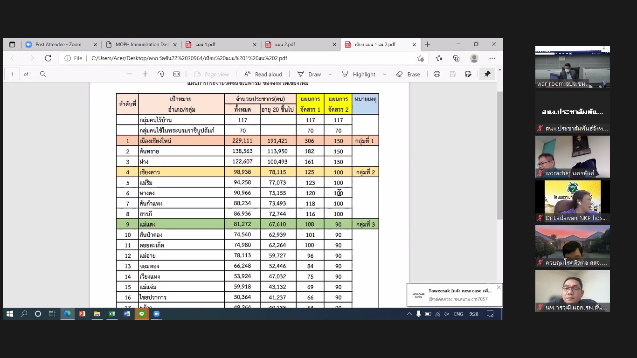Expand the Draw tool options dropdown
The image size is (637, 358).
(330, 74)
